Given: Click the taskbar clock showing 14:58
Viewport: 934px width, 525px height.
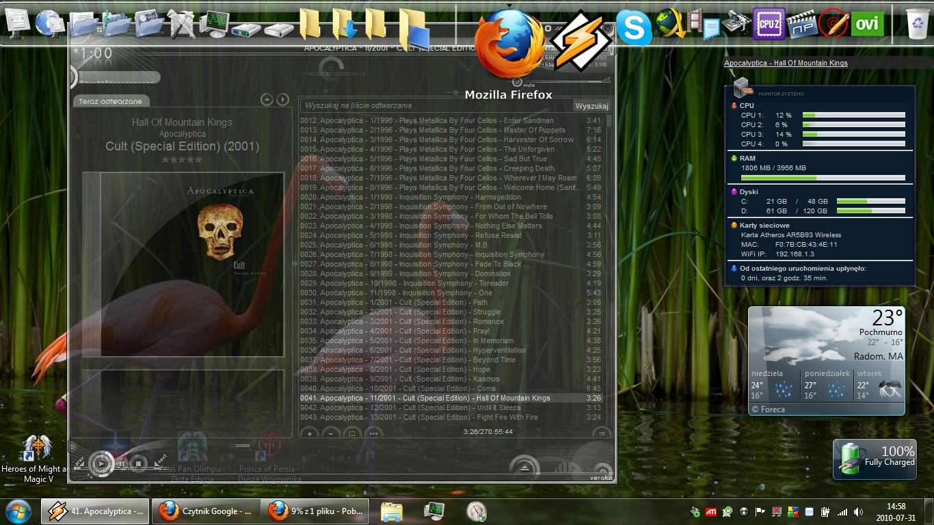Looking at the screenshot, I should pos(896,512).
